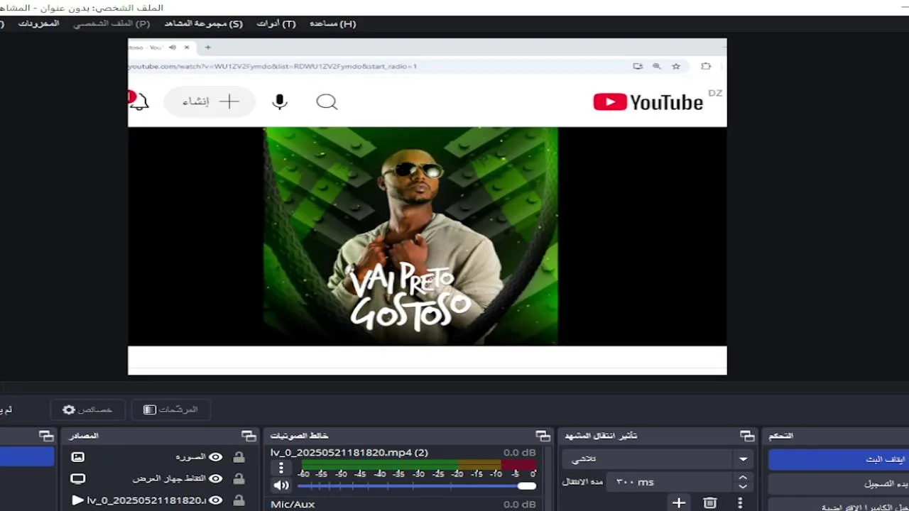Click the media source play icon lv_0_20250521181820
The width and height of the screenshot is (909, 511).
78,500
